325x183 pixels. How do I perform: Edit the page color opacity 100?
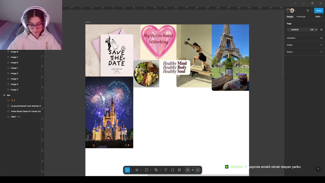click(312, 30)
